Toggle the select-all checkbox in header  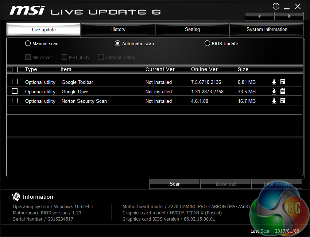click(15, 70)
